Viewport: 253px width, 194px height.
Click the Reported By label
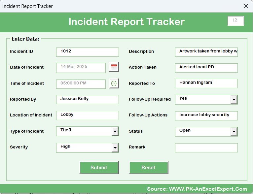click(23, 99)
